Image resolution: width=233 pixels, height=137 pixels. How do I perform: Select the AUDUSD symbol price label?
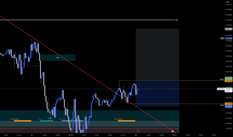220,89
